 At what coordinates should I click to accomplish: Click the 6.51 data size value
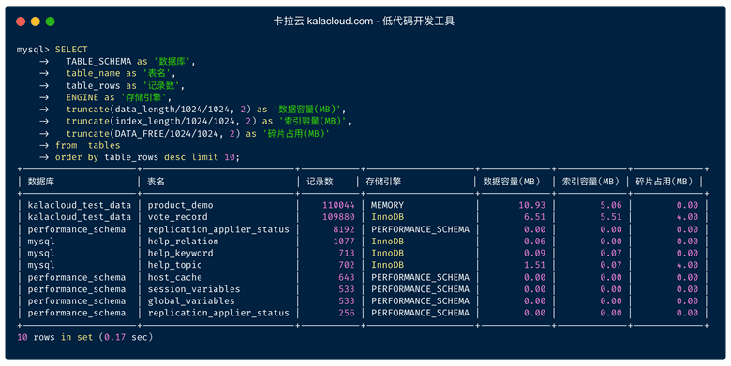pyautogui.click(x=535, y=217)
